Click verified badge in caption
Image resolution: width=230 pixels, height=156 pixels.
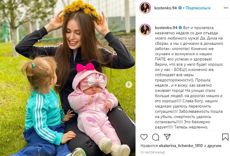pos(181,28)
